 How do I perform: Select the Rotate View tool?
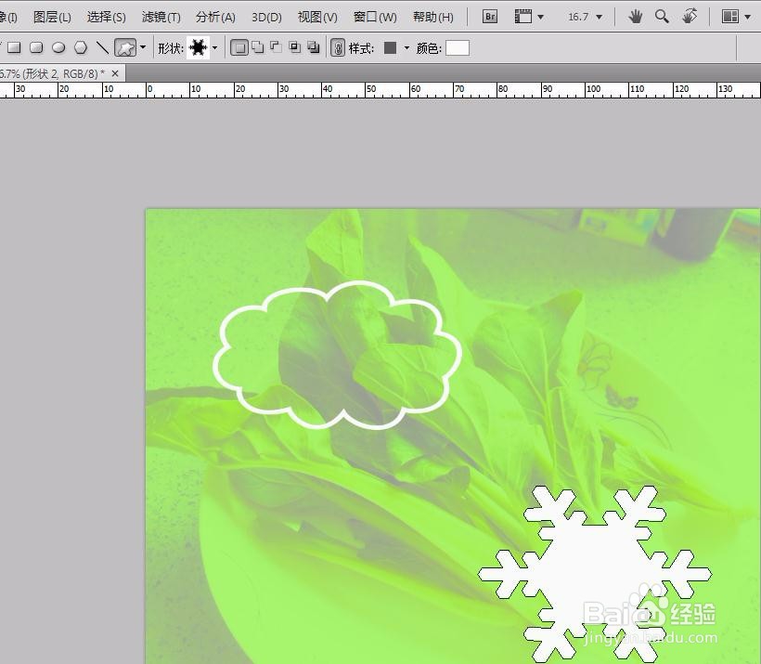[690, 16]
